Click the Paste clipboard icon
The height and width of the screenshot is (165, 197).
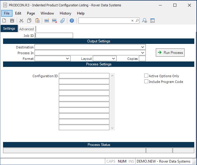tap(37, 21)
